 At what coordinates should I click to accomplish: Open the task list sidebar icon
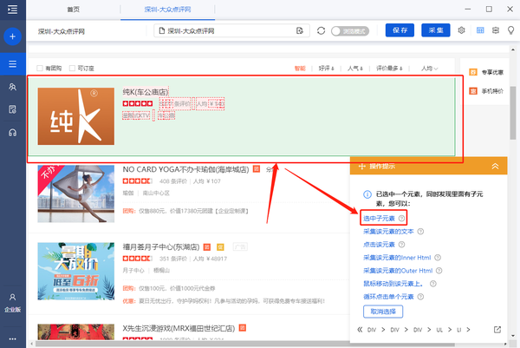click(x=13, y=63)
